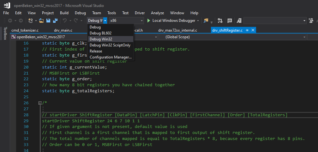Screen dimensions: 318x152
Task: Start Local Windows Debugger
Action: point(171,21)
